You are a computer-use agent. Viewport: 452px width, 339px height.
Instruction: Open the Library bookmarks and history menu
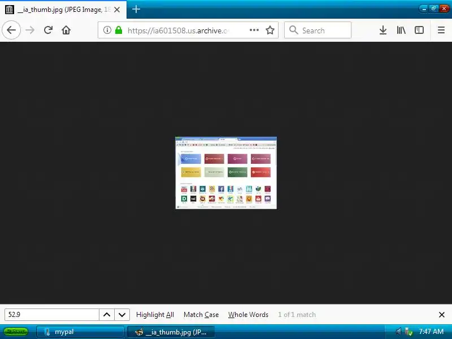coord(401,30)
